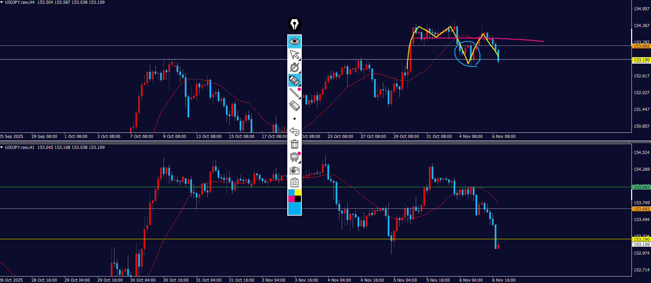Expand the USDJPY.raw,H1 chart title arrow

coord(2,147)
